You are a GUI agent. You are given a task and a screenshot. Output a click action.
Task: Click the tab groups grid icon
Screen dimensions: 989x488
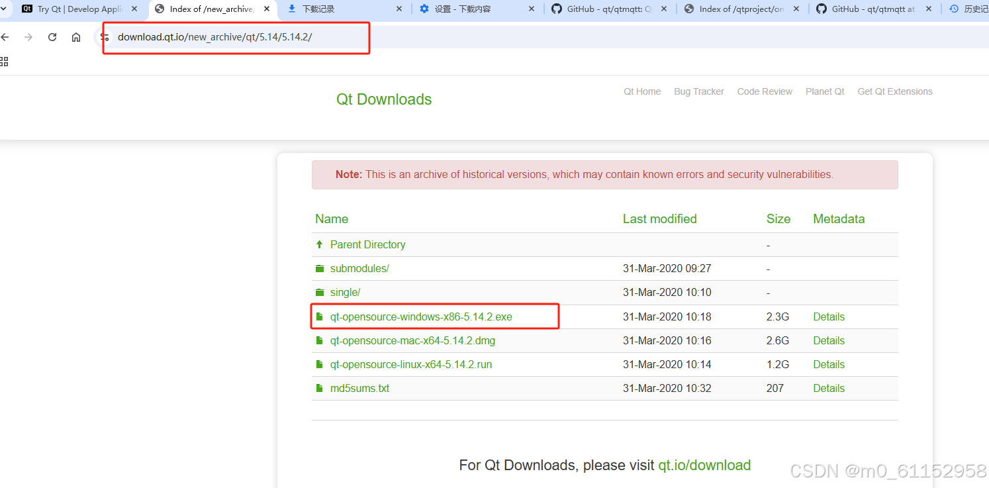coord(5,62)
